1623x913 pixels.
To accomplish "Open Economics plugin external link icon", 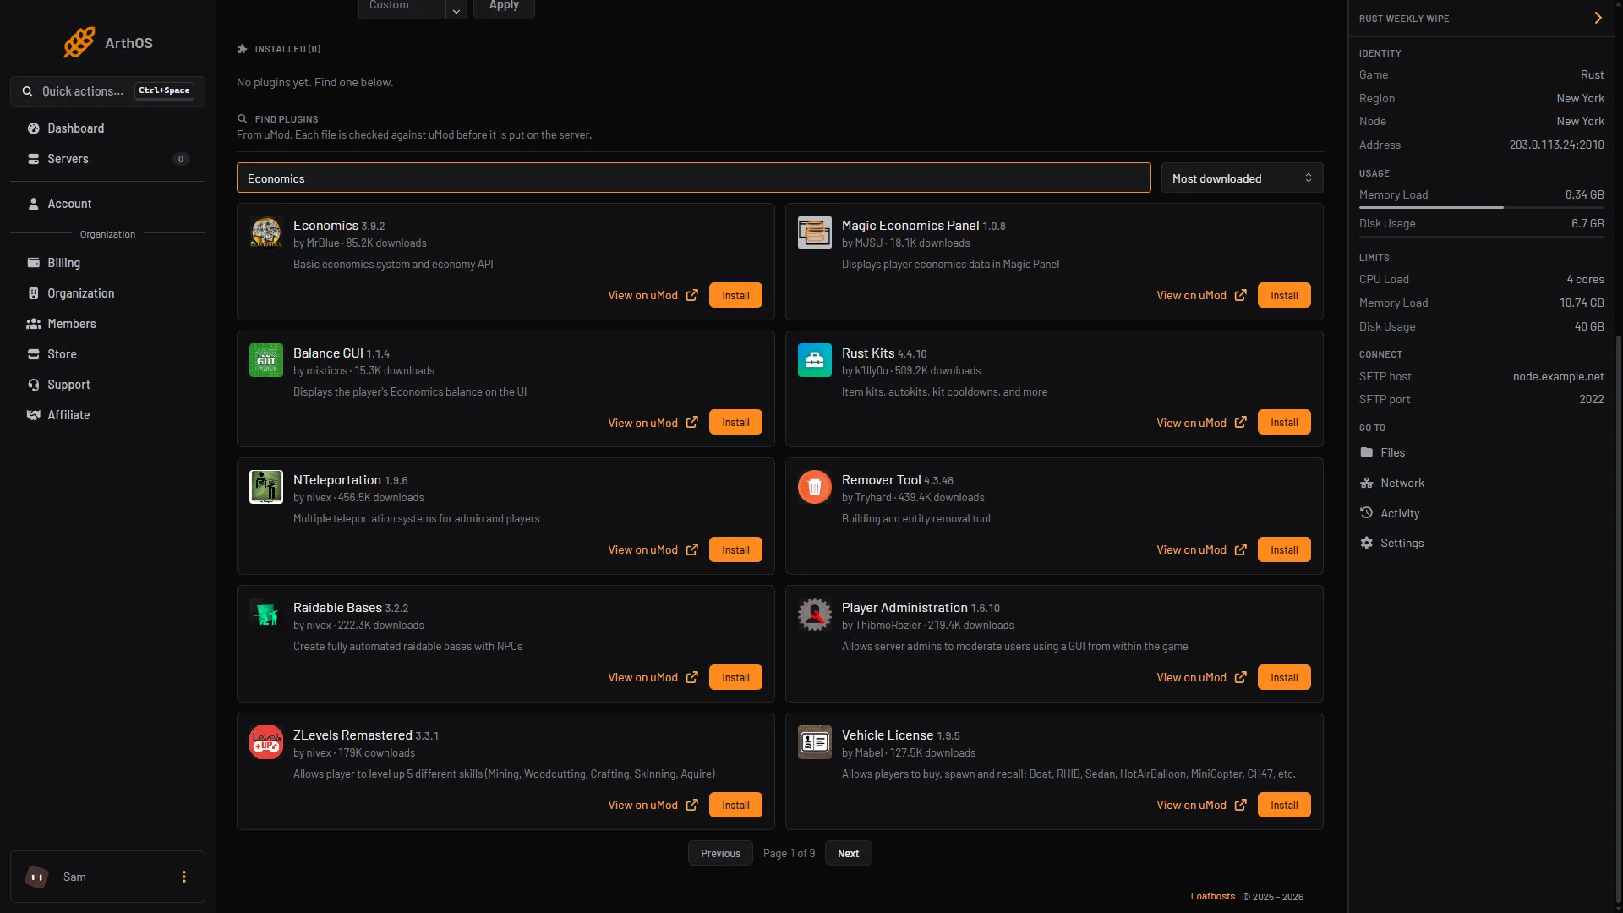I will point(692,295).
